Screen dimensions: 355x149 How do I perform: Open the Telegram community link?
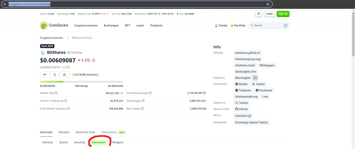coord(243,90)
